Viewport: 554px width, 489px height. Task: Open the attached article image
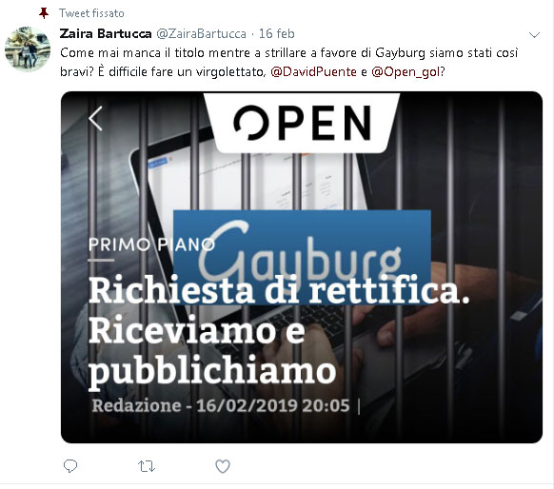(x=302, y=267)
